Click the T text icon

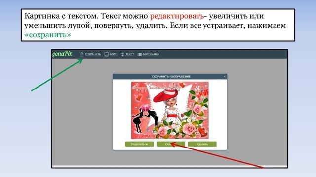click(x=122, y=54)
